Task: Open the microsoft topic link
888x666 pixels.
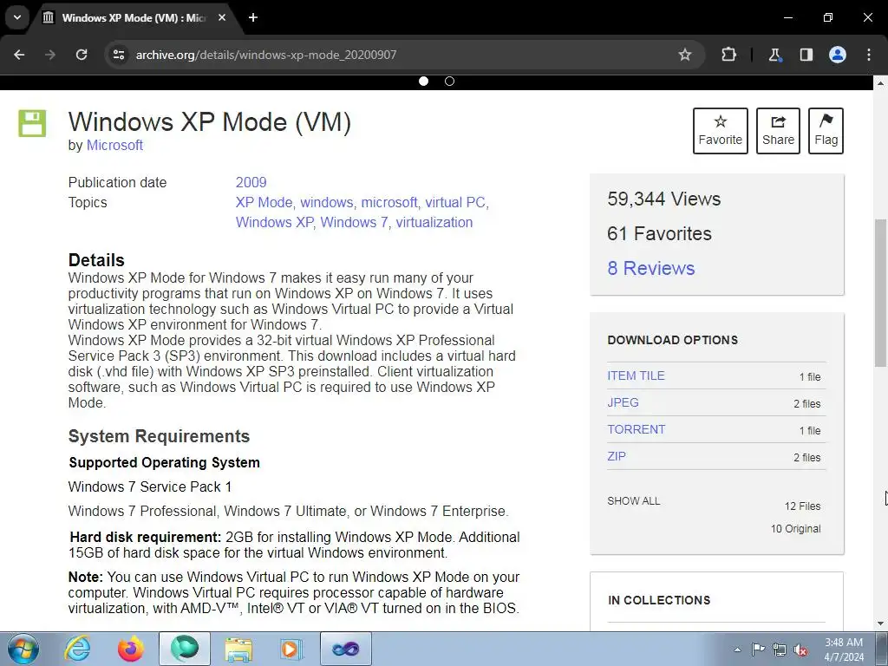Action: (389, 202)
